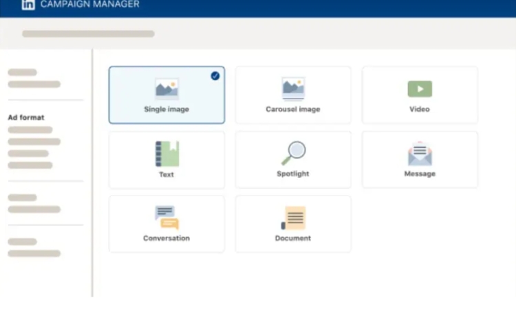This screenshot has height=309, width=516.
Task: Click the Conversation label text
Action: click(166, 238)
